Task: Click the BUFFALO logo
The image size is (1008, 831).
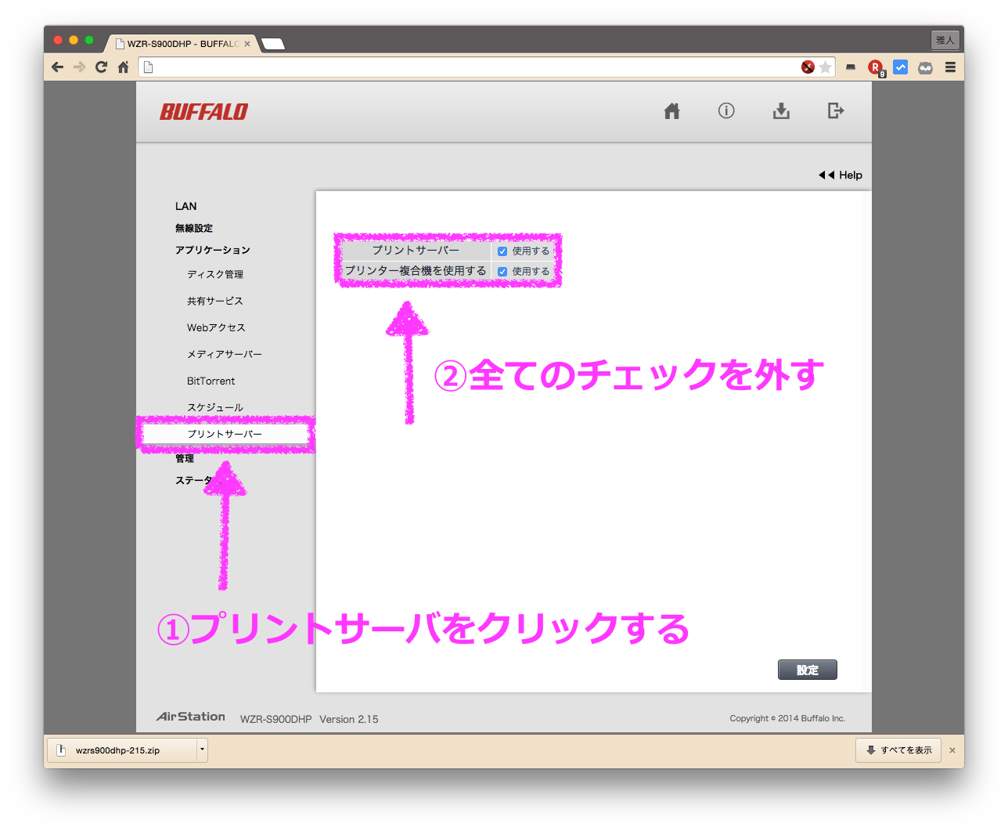Action: (203, 112)
